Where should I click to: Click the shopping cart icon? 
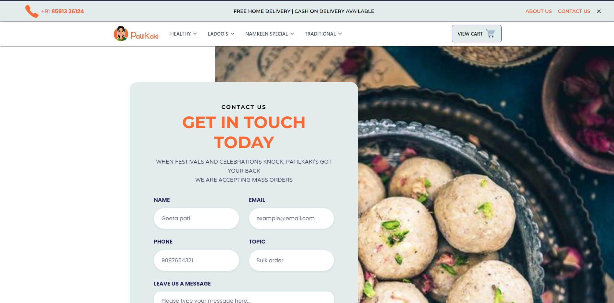(491, 34)
